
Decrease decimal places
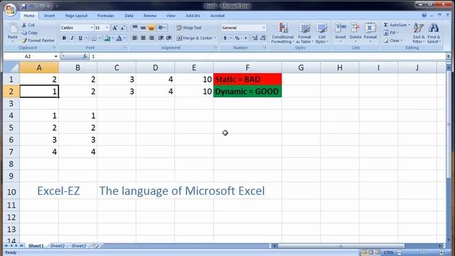pyautogui.click(x=263, y=38)
